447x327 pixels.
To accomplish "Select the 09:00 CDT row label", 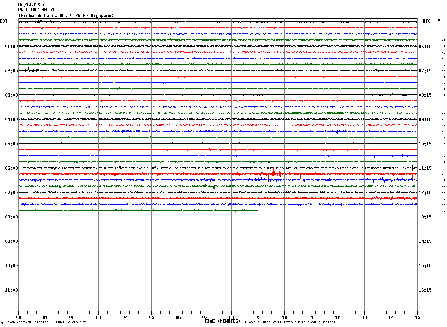I will point(11,241).
